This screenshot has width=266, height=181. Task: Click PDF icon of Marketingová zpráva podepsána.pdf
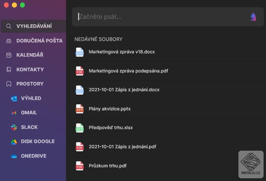point(80,71)
